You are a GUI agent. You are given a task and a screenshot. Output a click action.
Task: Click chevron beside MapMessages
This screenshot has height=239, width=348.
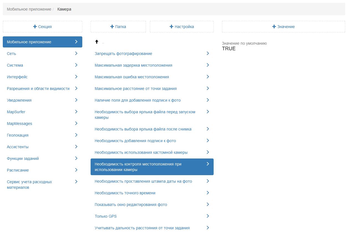tap(76, 123)
